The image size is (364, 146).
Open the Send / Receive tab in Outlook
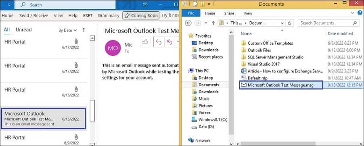pyautogui.click(x=33, y=16)
